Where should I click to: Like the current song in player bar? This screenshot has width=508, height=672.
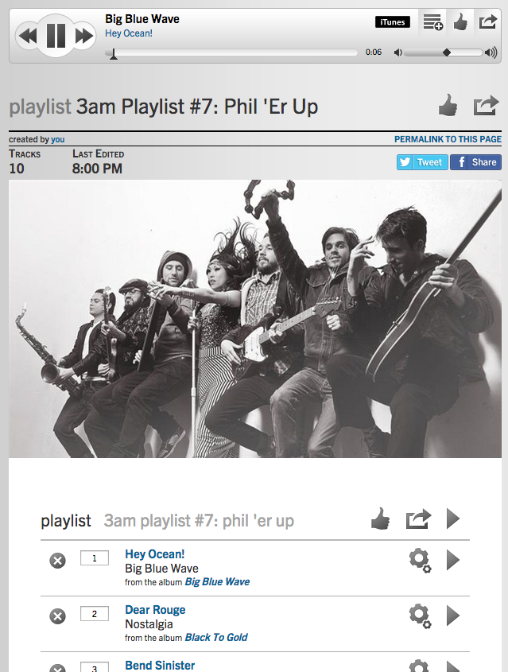(460, 21)
